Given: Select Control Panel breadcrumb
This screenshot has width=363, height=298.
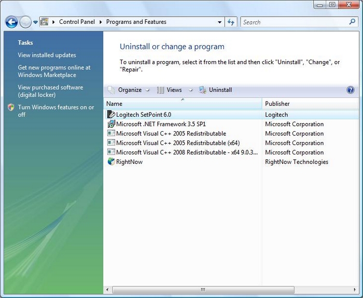Looking at the screenshot, I should point(77,22).
